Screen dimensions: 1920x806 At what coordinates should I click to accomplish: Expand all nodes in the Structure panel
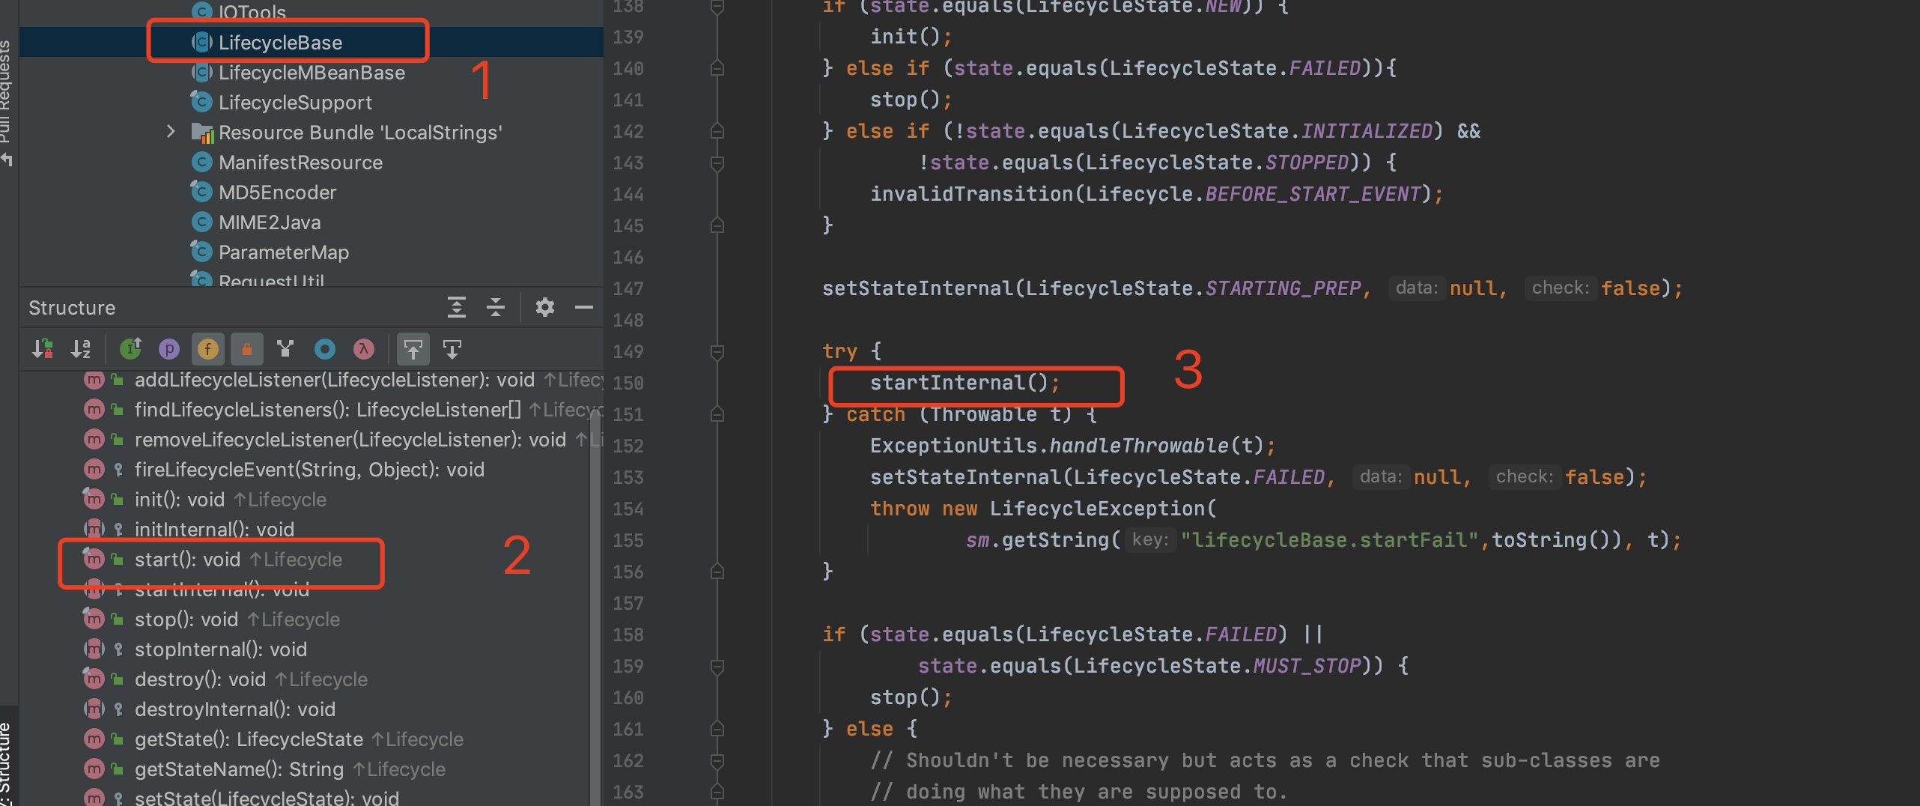coord(456,307)
